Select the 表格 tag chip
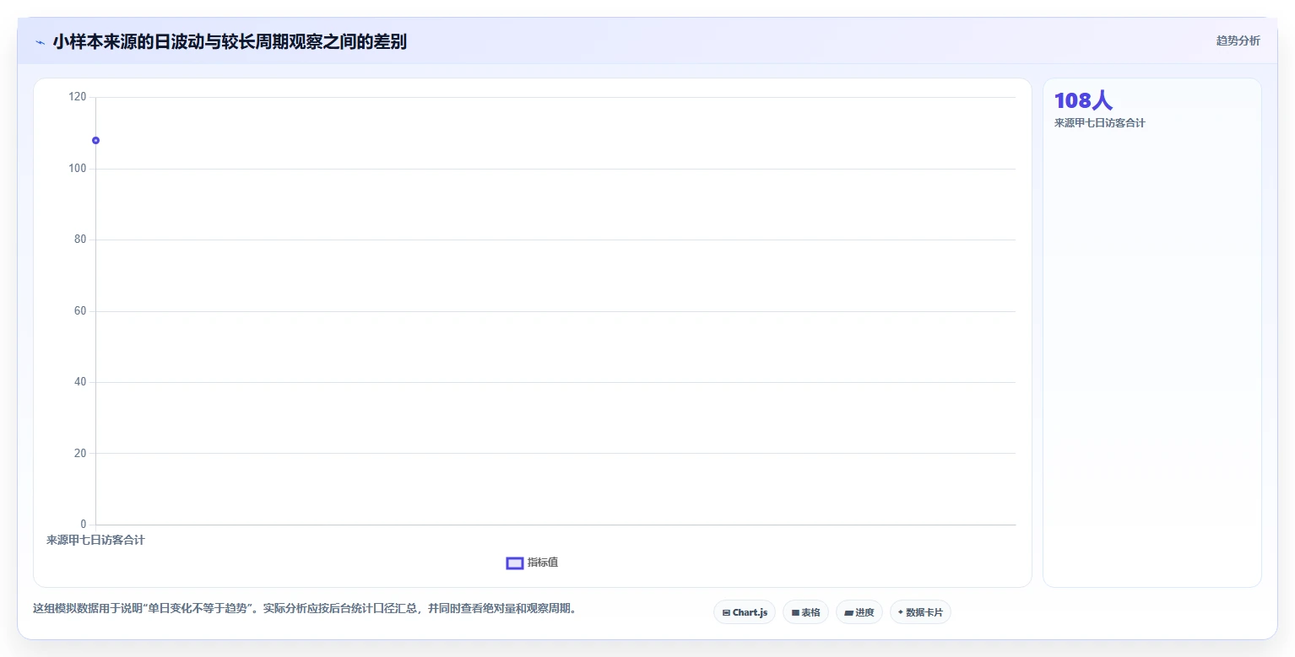This screenshot has height=657, width=1295. tap(806, 612)
